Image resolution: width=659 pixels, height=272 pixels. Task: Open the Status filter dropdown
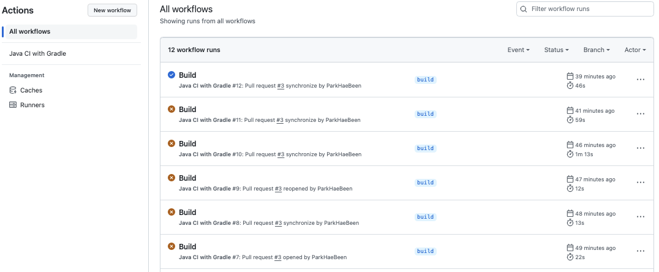[556, 50]
